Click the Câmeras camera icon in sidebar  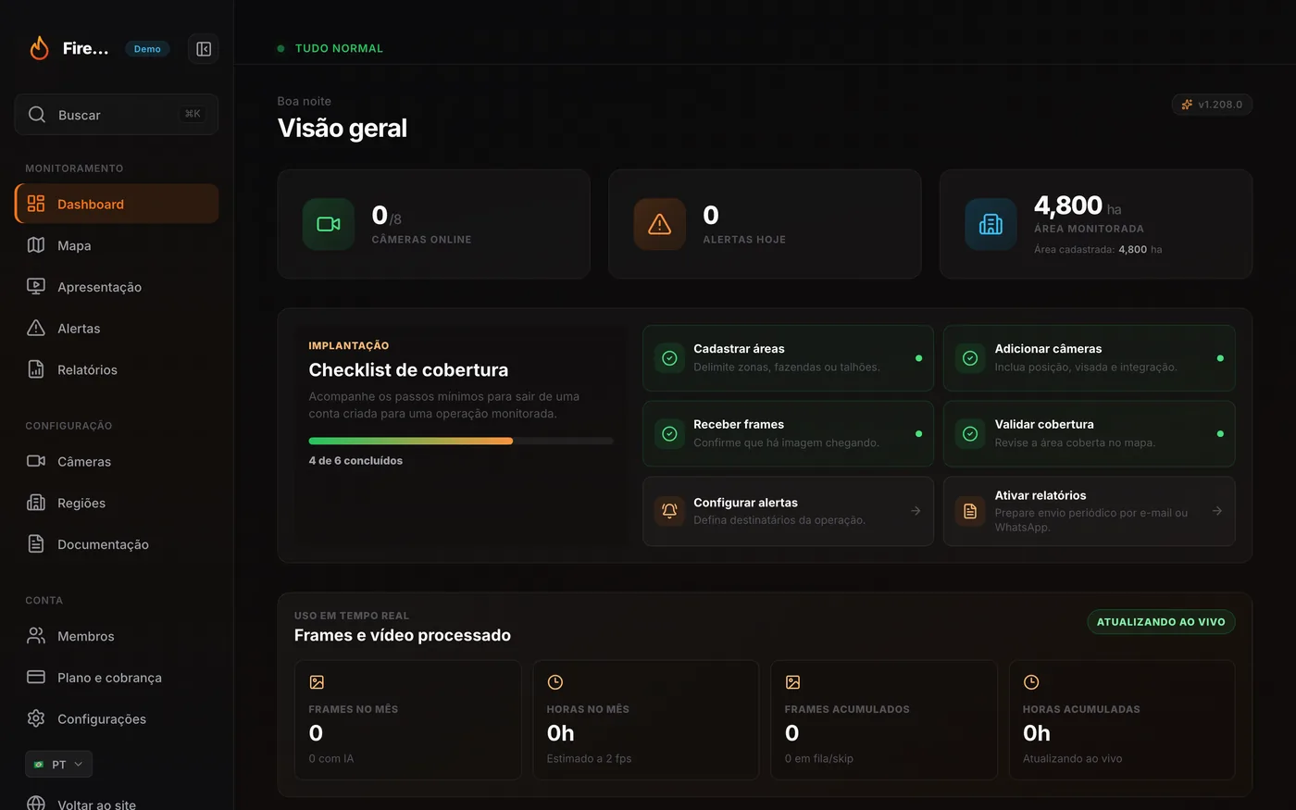[x=36, y=461]
